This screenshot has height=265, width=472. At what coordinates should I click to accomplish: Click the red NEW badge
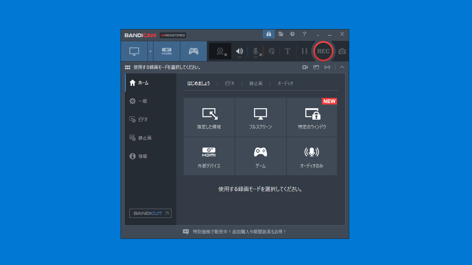(x=329, y=101)
